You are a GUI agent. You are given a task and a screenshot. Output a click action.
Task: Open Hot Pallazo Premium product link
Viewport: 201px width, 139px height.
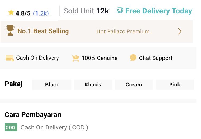click(x=124, y=31)
